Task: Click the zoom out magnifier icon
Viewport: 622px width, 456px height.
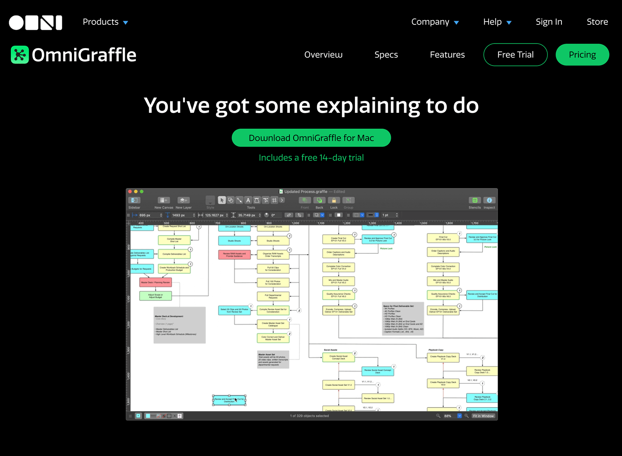Action: 438,416
